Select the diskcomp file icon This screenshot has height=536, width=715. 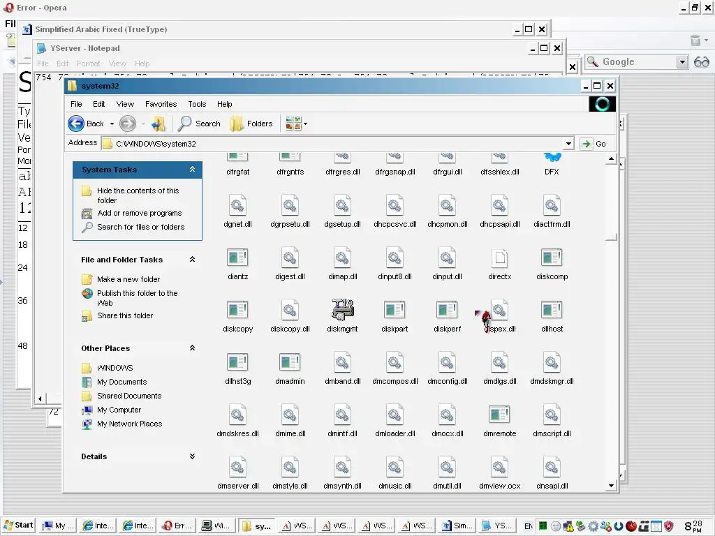pos(552,258)
